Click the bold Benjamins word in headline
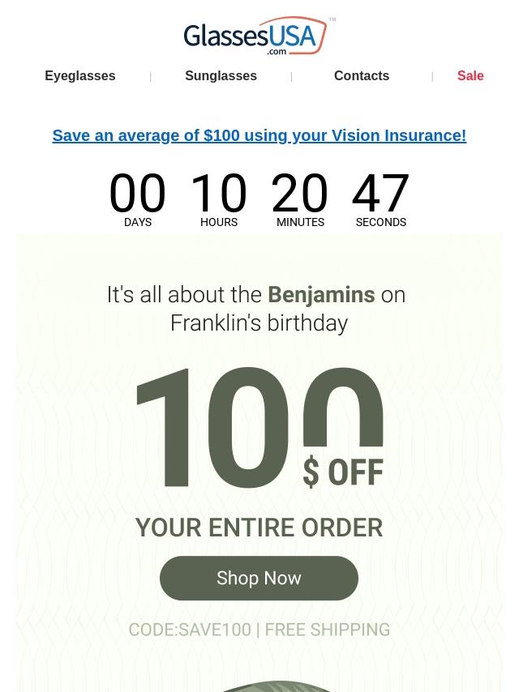This screenshot has height=692, width=519. point(321,294)
